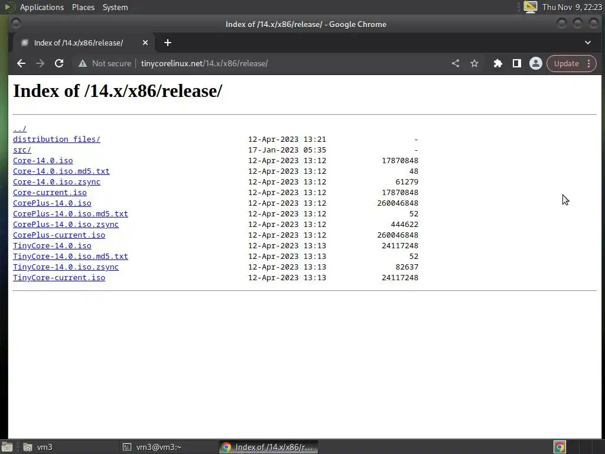Open CorePlus-14.0.iso.md5.txt link
Screen dimensions: 605x454
71,214
